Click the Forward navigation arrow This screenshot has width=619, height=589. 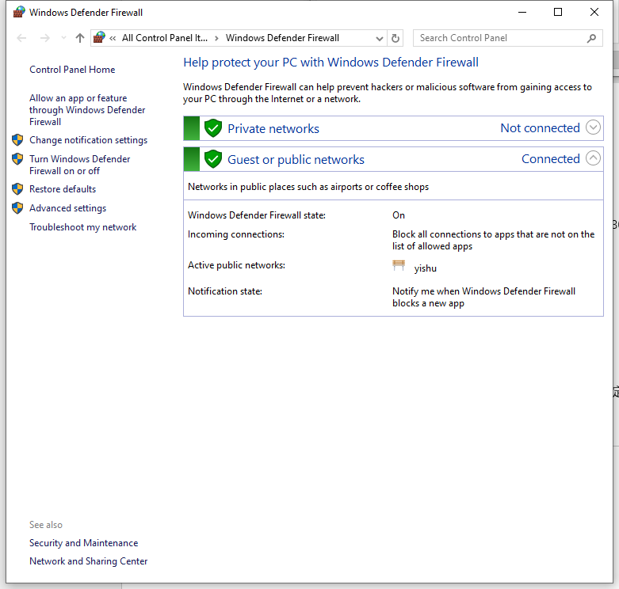coord(45,38)
